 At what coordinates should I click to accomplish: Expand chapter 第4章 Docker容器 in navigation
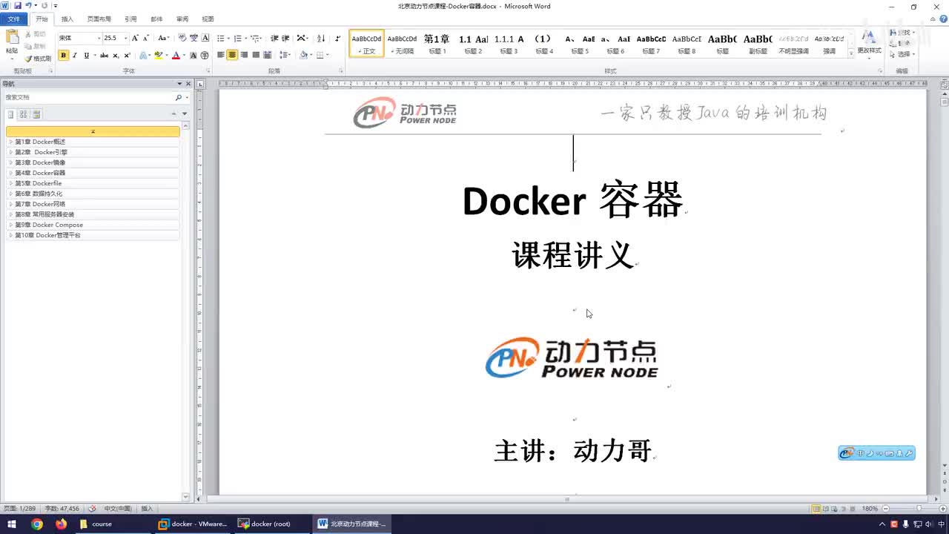pos(10,173)
